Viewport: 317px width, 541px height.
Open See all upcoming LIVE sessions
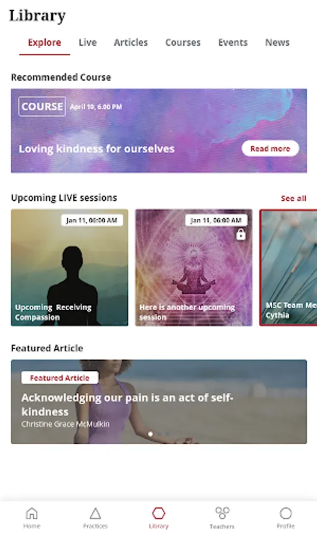click(294, 198)
